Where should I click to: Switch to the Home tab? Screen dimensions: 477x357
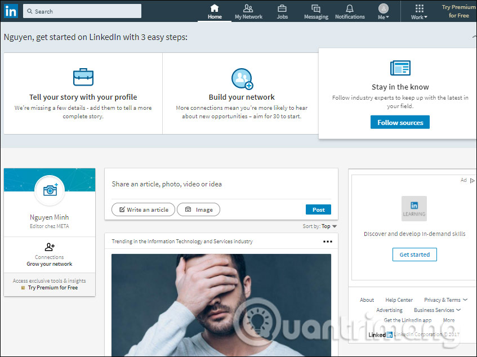pyautogui.click(x=214, y=12)
